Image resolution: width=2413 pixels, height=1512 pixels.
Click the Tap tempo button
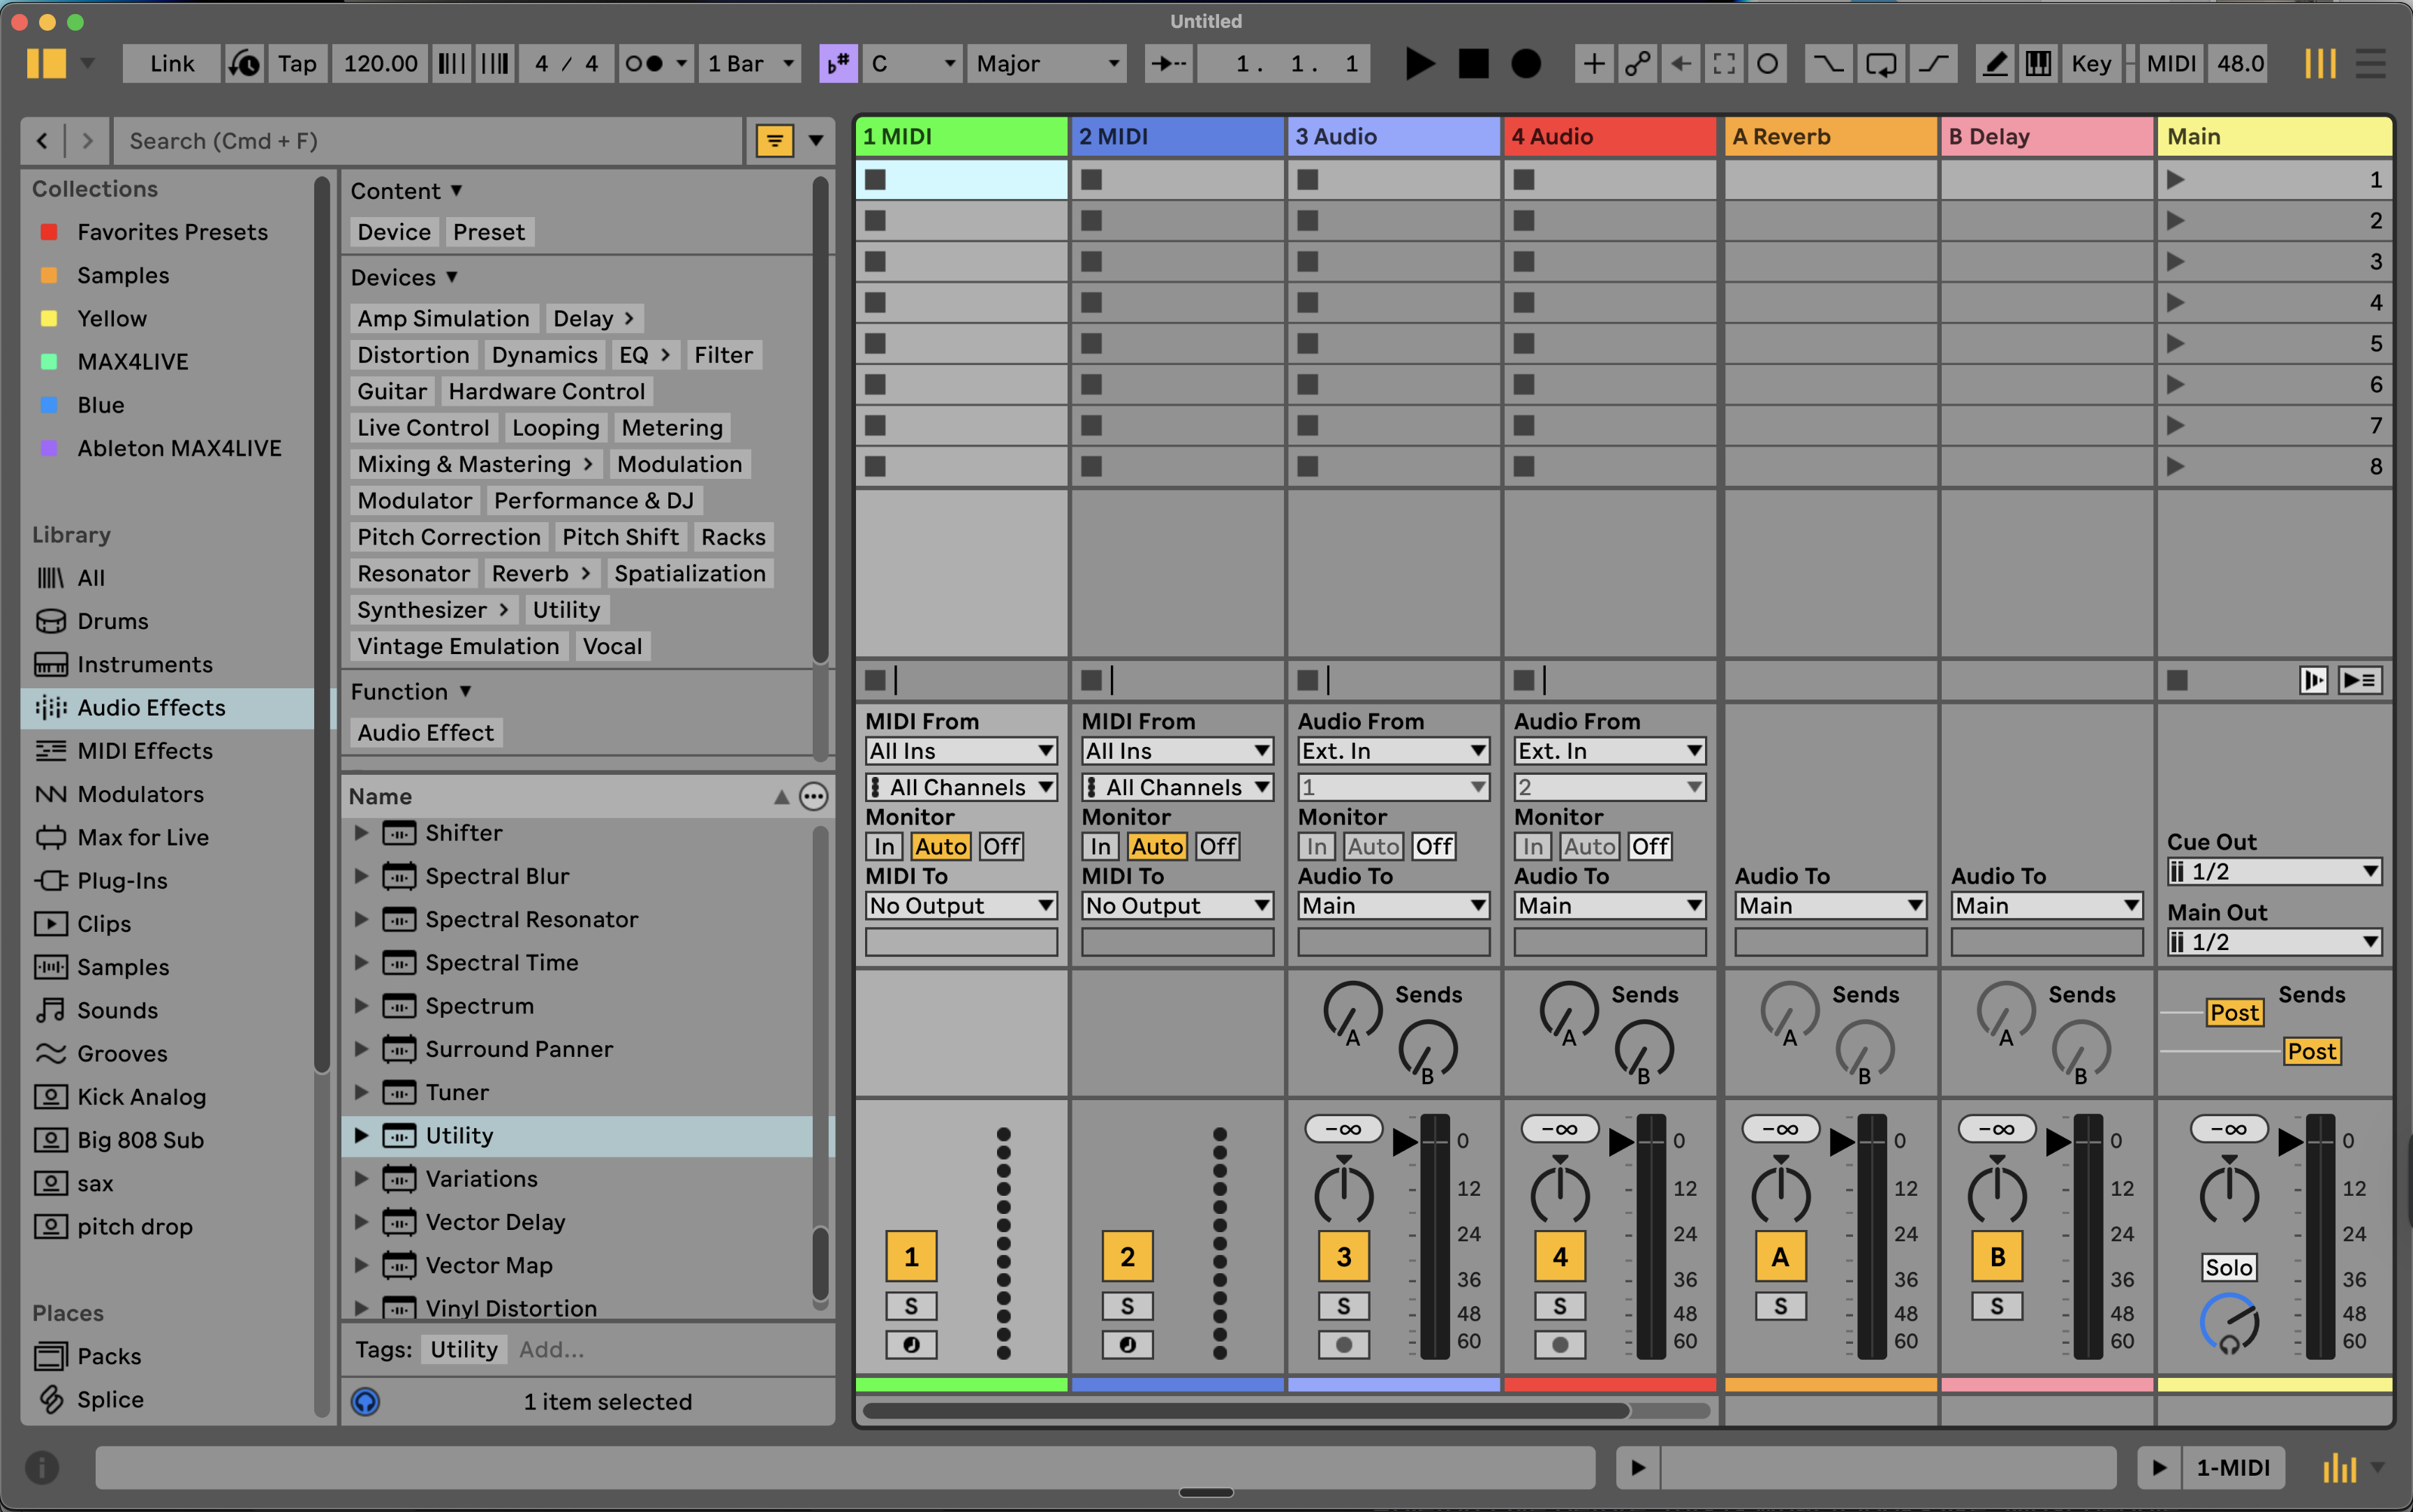tap(296, 64)
